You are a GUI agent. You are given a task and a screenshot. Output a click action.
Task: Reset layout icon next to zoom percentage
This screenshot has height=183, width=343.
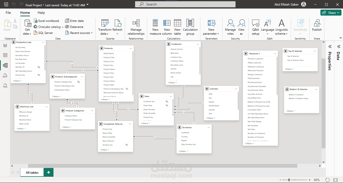(327, 180)
